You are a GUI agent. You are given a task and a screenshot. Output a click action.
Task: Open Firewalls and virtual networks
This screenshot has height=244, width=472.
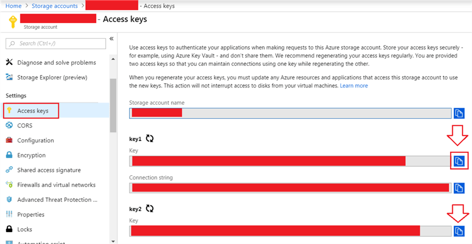click(x=56, y=185)
